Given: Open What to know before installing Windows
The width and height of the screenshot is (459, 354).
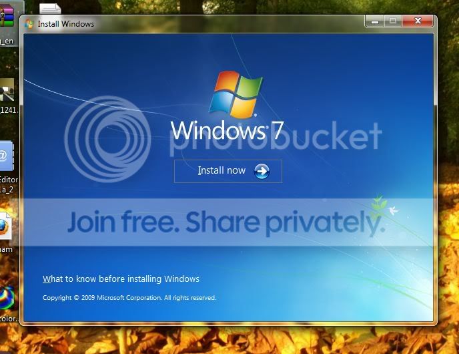Looking at the screenshot, I should point(121,279).
